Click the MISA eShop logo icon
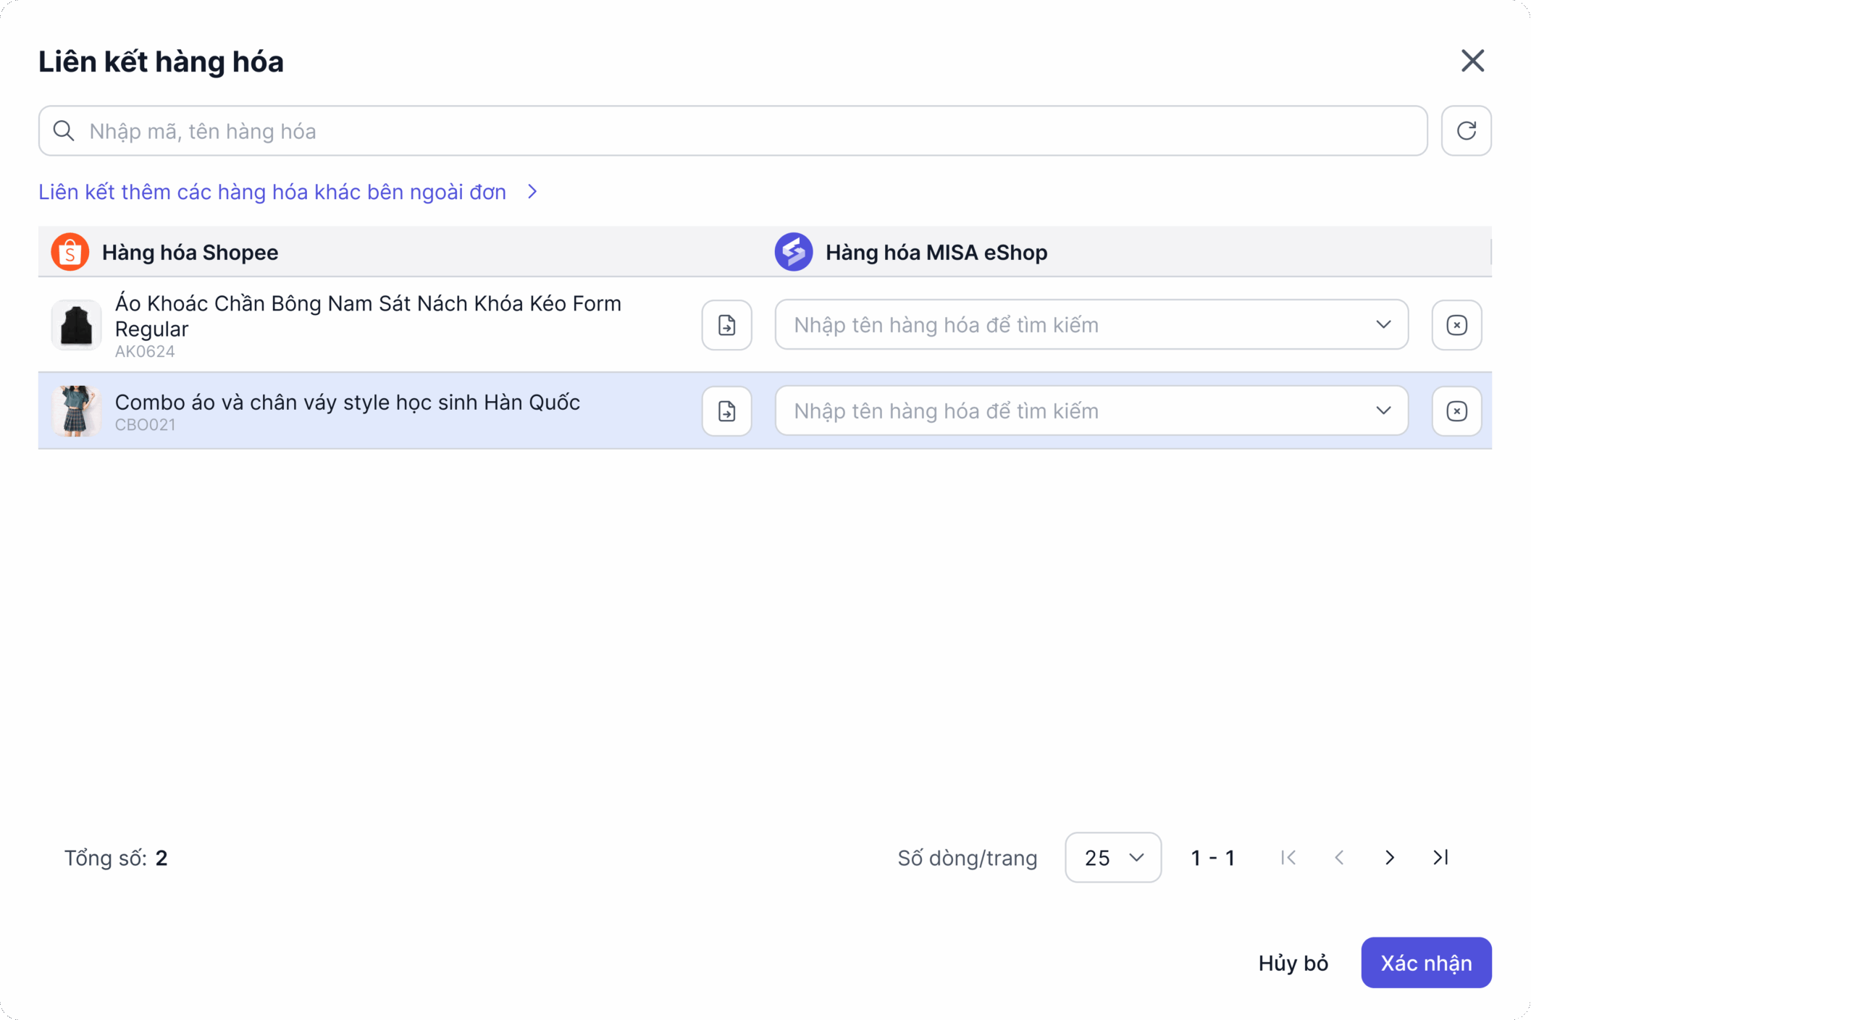Image resolution: width=1854 pixels, height=1020 pixels. click(794, 252)
